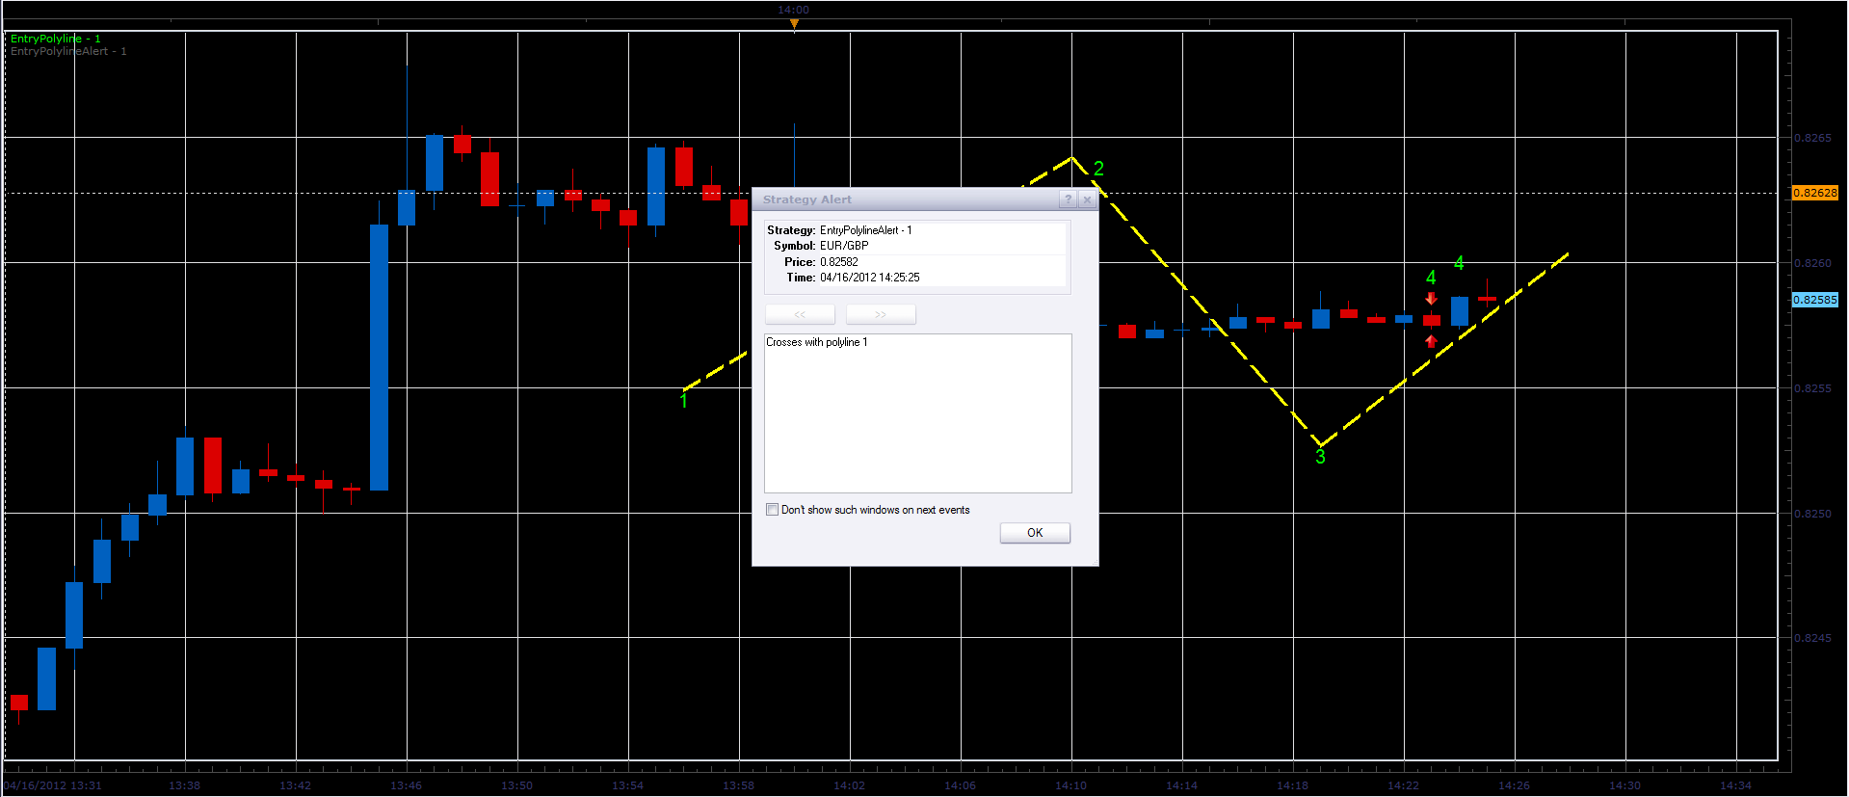Click the 'EntryPolylineAlert - 1' strategy value in the dialog

pyautogui.click(x=865, y=230)
